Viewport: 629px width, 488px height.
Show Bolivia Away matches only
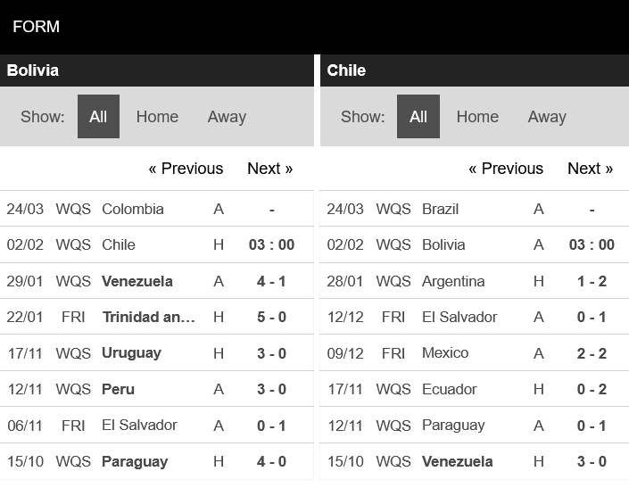click(x=227, y=117)
